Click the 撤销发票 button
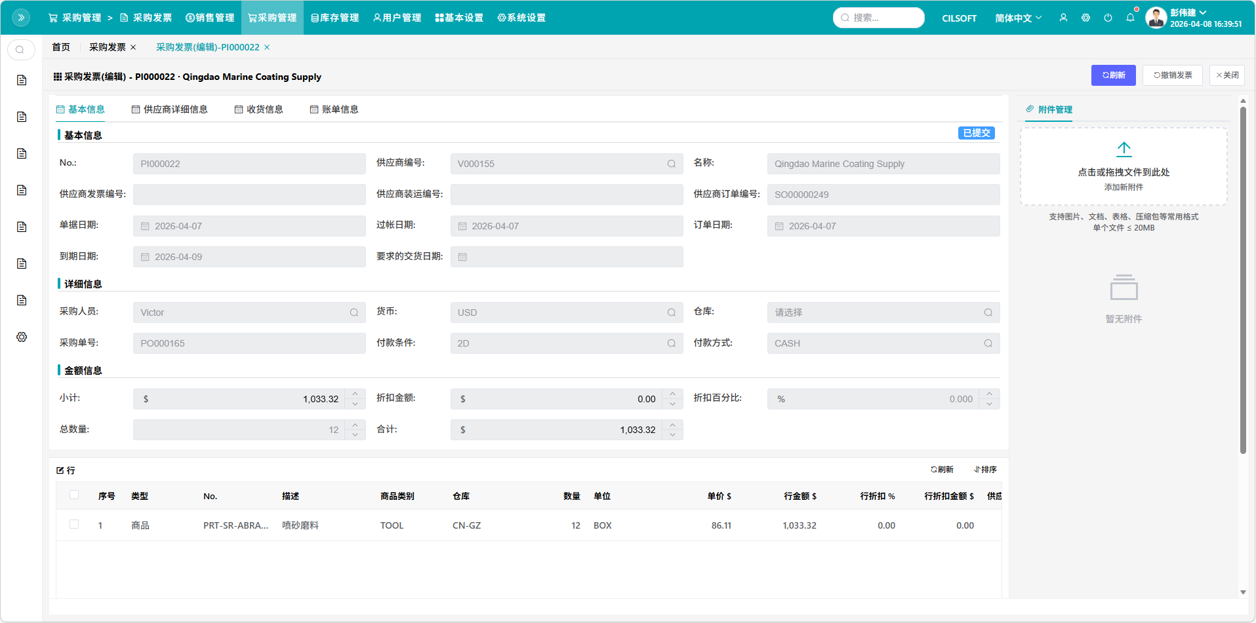 click(1172, 75)
